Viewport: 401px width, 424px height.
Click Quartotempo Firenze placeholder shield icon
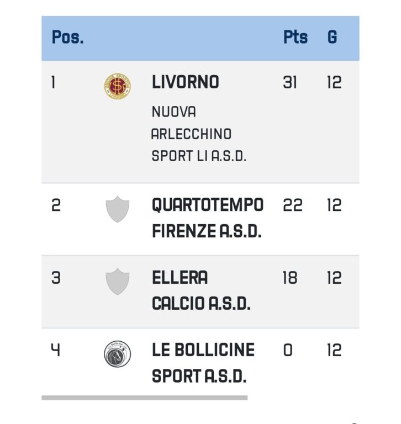(x=118, y=209)
